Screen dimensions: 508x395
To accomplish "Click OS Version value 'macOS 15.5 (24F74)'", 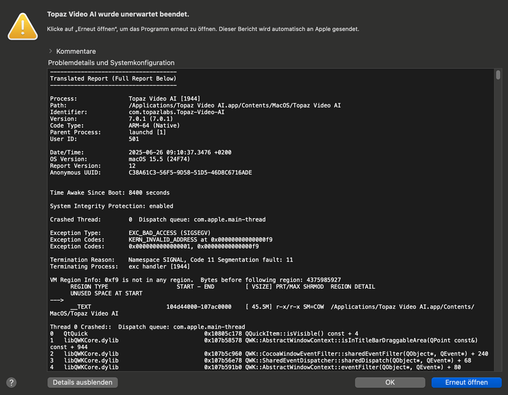I will 159,159.
